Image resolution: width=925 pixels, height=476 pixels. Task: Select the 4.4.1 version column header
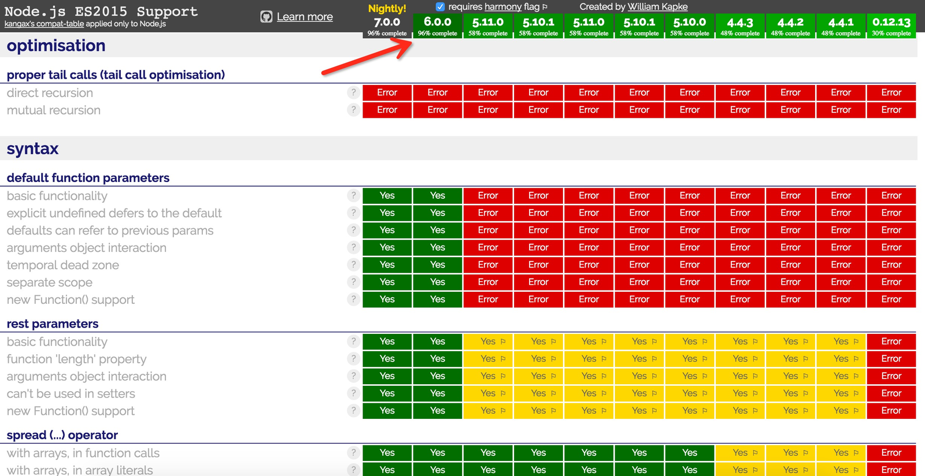coord(841,25)
